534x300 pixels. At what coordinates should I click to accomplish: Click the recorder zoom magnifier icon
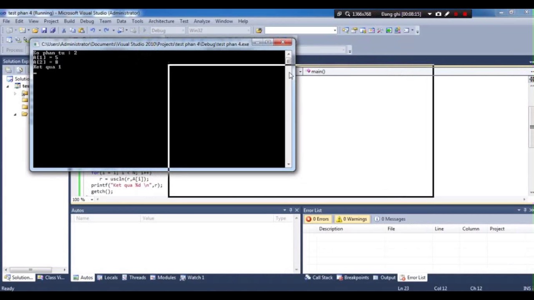point(348,14)
